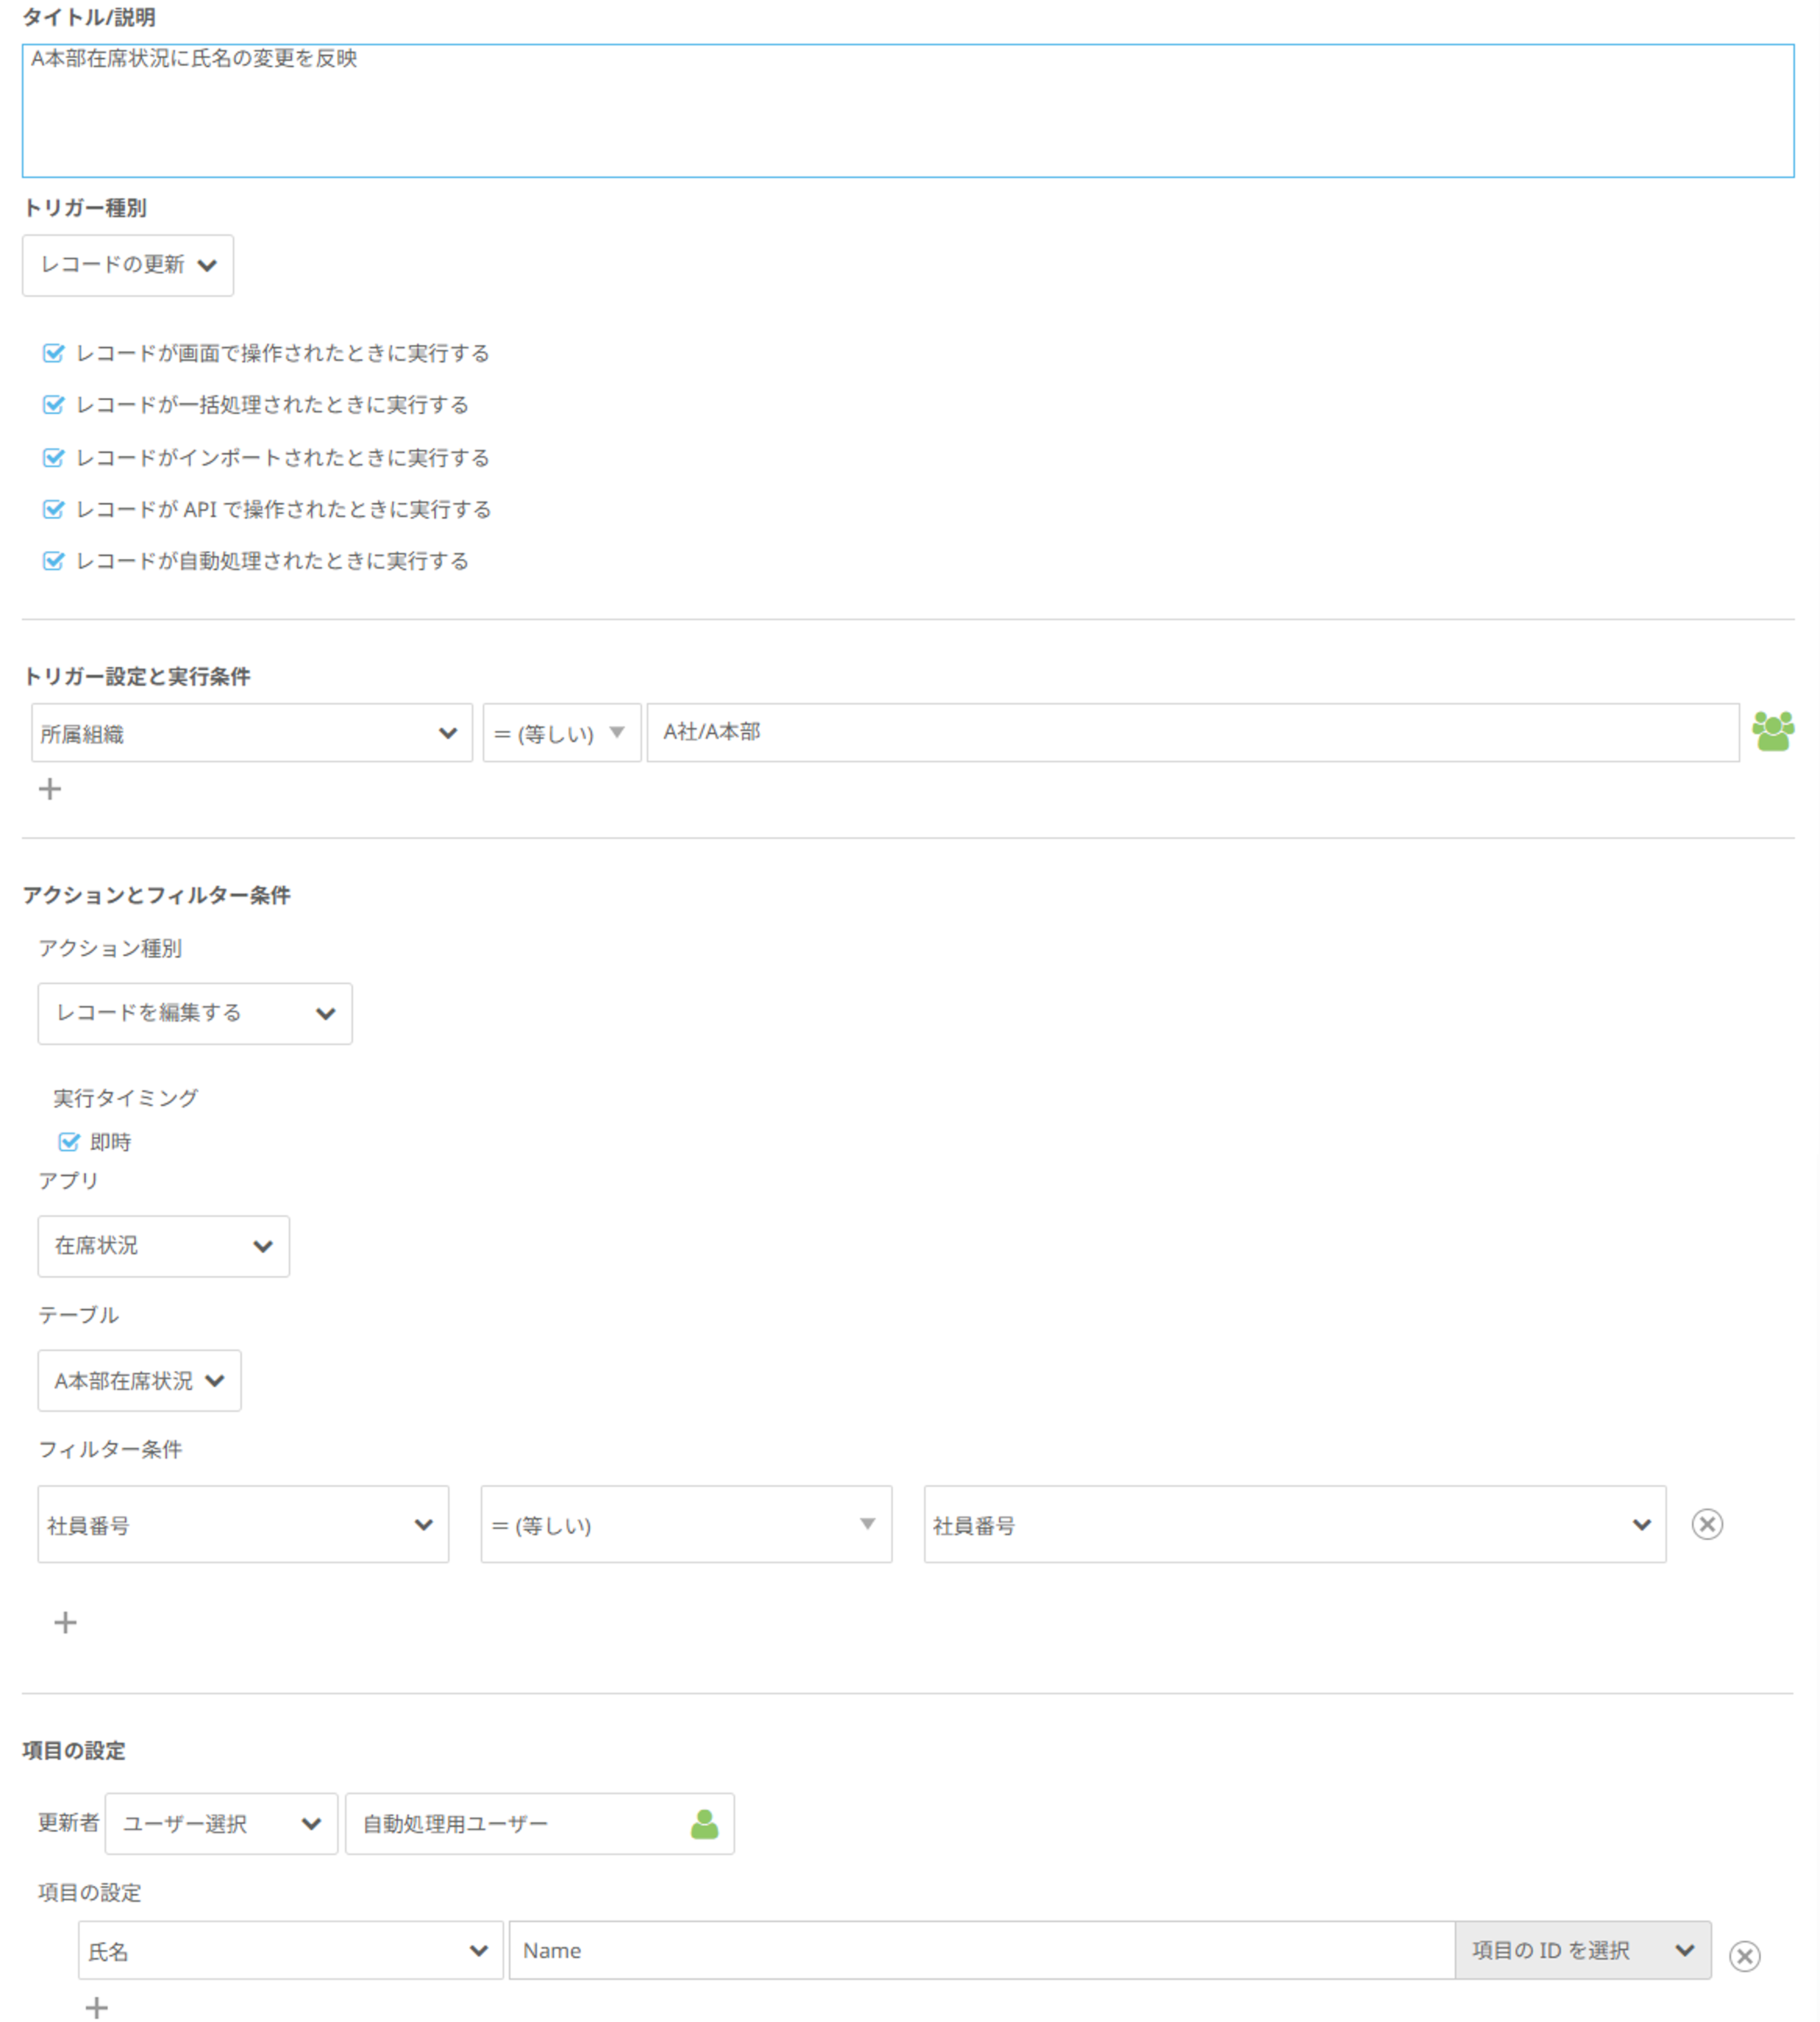Open the テーブル A本部在席状況 dropdown
1820x2022 pixels.
139,1381
